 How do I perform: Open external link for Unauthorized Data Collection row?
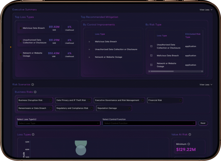tap(151, 46)
